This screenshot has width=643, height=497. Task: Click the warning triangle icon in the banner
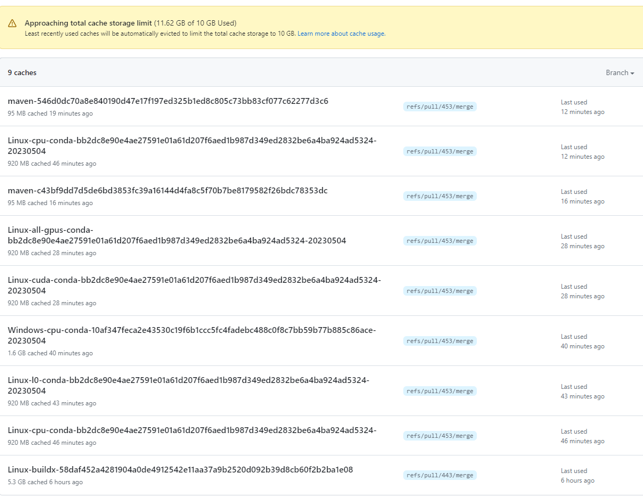pyautogui.click(x=12, y=23)
